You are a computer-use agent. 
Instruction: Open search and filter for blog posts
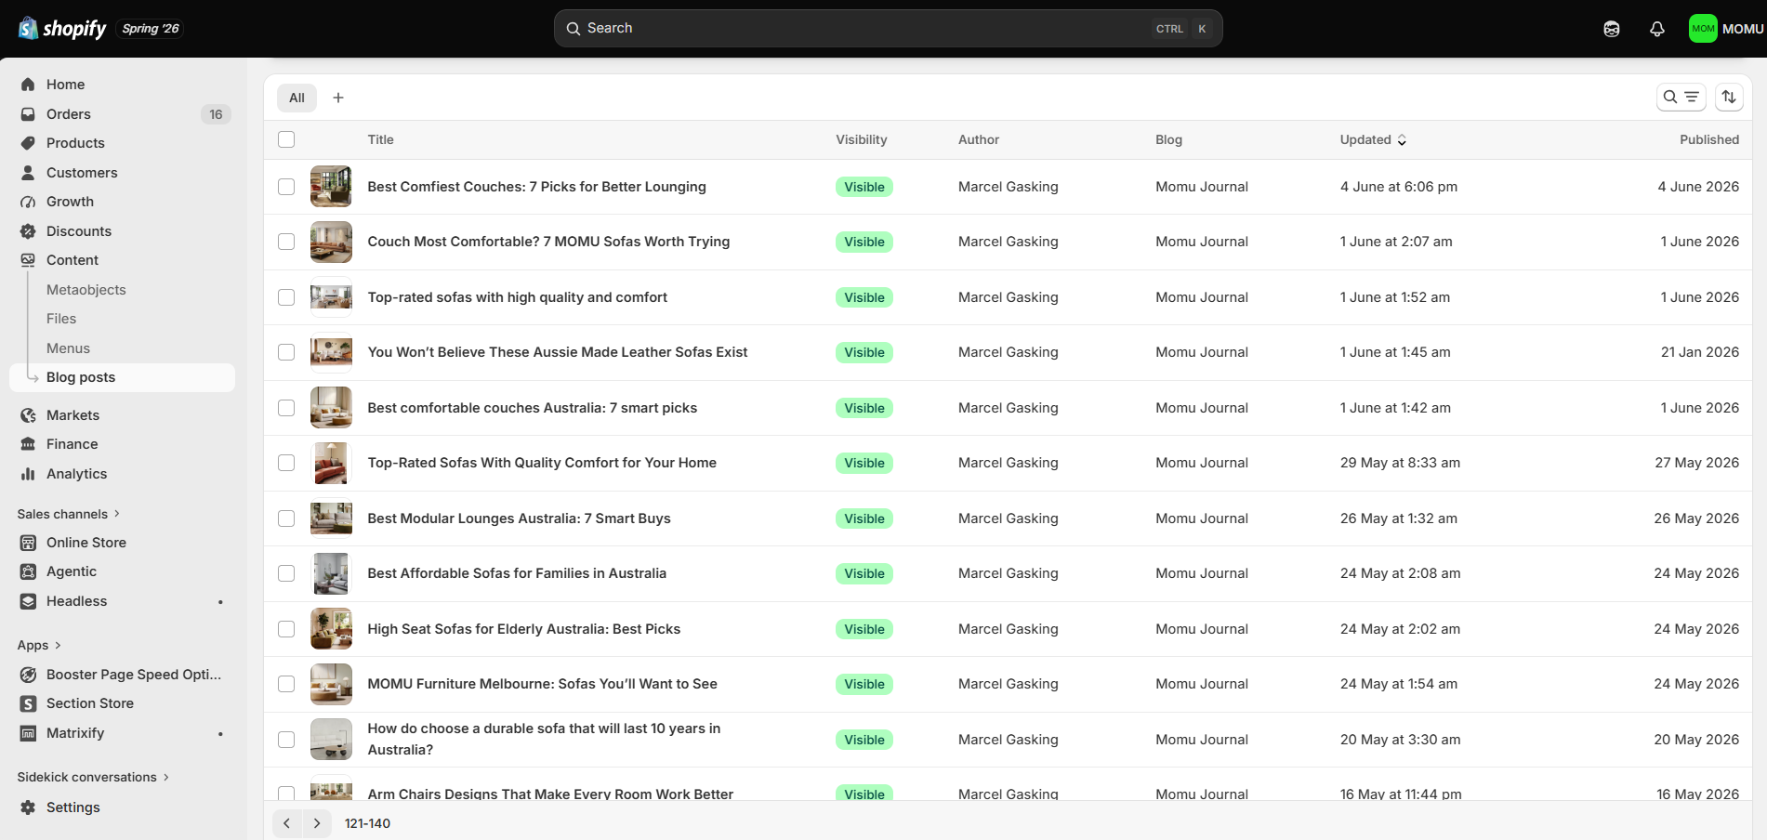point(1681,97)
